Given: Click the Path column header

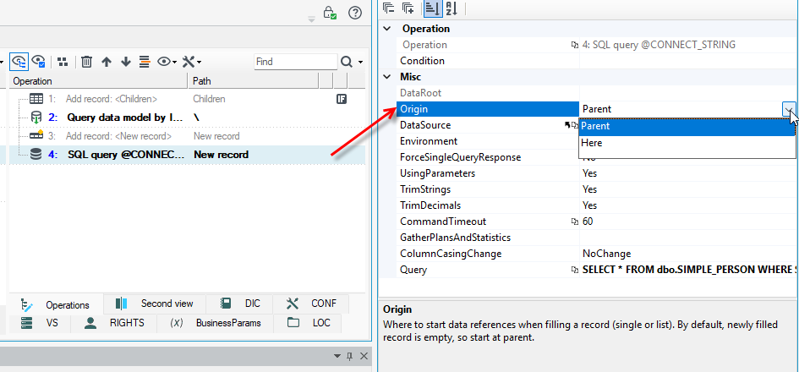Looking at the screenshot, I should (x=254, y=81).
